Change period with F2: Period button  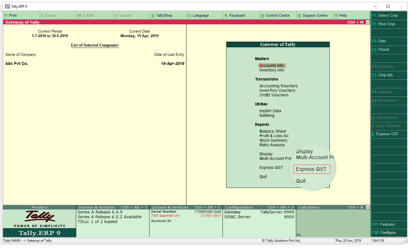[389, 50]
